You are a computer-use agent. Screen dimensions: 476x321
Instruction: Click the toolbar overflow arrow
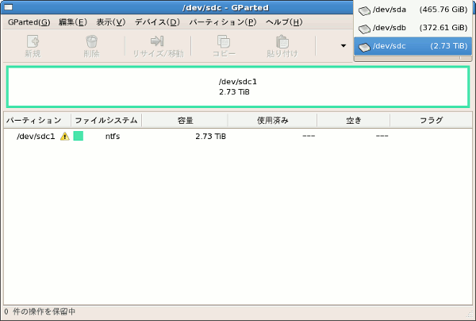click(x=343, y=46)
